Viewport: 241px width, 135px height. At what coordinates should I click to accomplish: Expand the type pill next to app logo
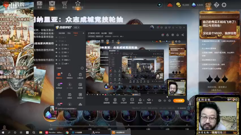tap(77, 27)
